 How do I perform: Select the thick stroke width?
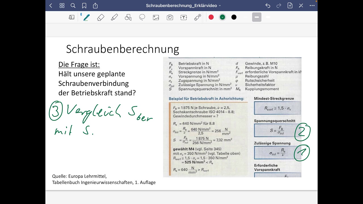coord(268,17)
